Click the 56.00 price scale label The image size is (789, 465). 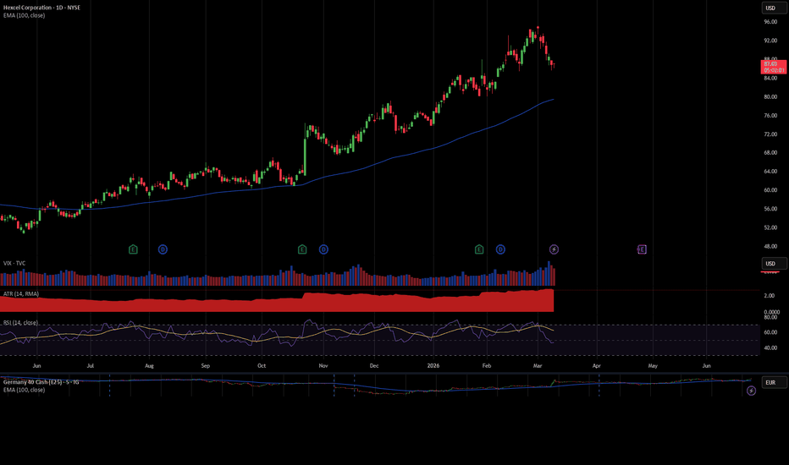tap(770, 209)
